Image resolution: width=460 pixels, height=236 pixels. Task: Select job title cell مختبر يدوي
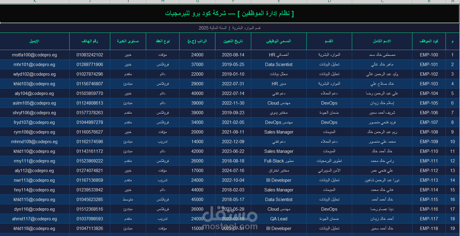[279, 113]
